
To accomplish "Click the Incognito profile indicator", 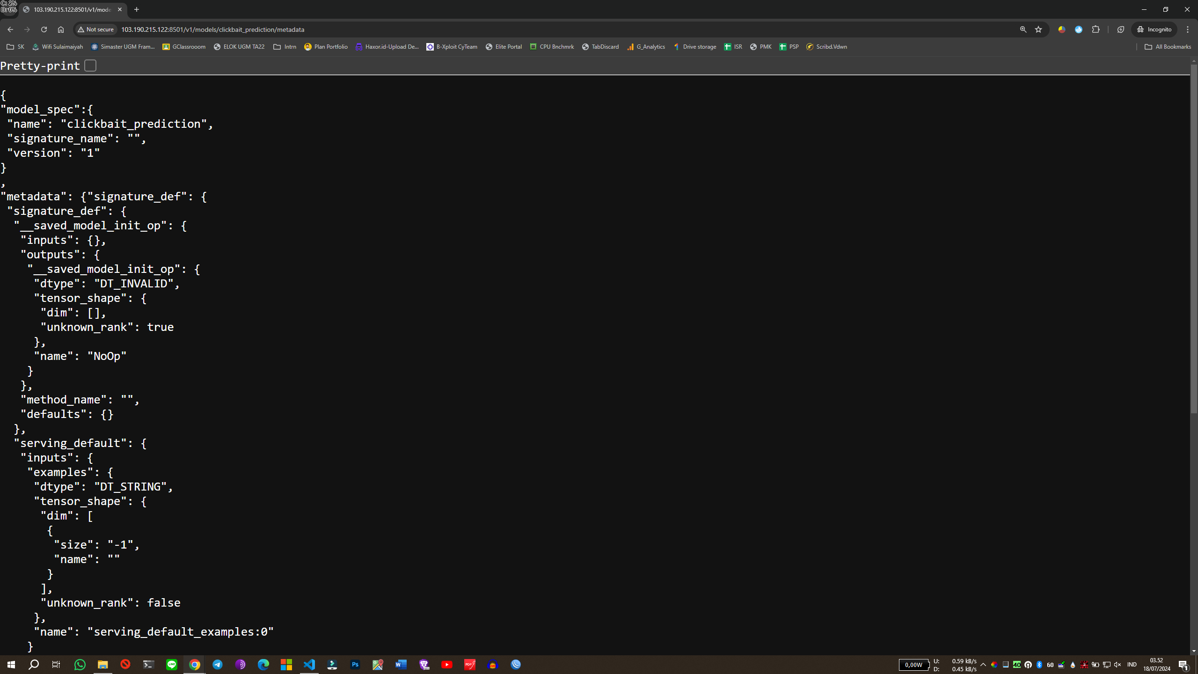I will [1154, 29].
